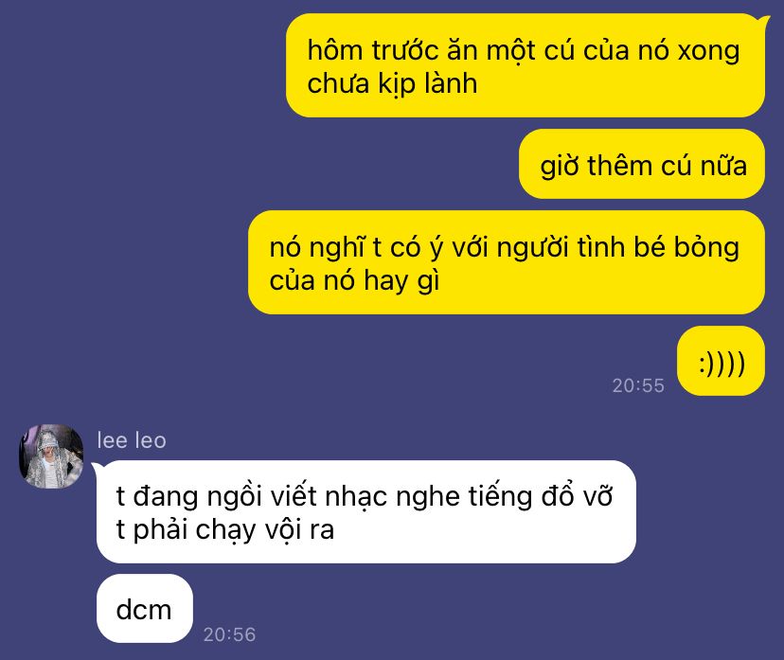Select the 'giờ thêm cú nữa' message bubble
Image resolution: width=784 pixels, height=660 pixels.
pyautogui.click(x=642, y=164)
